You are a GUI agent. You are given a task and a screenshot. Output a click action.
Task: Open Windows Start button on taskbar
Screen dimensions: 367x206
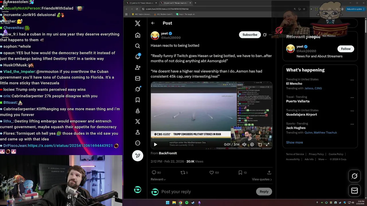click(x=167, y=203)
